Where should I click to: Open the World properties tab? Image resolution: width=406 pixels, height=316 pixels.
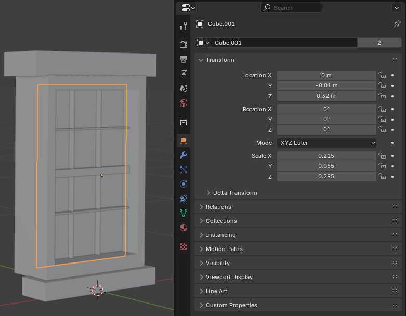pos(184,103)
